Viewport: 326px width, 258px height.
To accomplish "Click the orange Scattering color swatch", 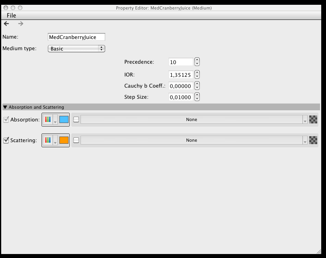I will (x=64, y=140).
